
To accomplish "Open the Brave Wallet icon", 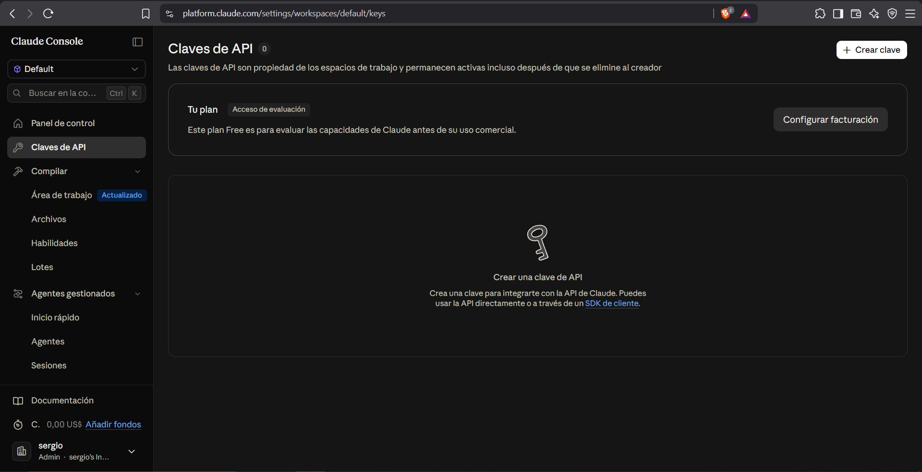I will coord(856,13).
